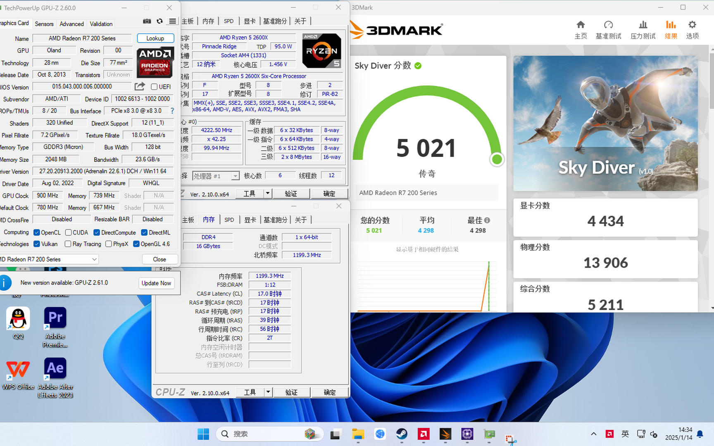Select 内存 tab in upper CPU-Z window
Screen dimensions: 714x446
[209, 21]
